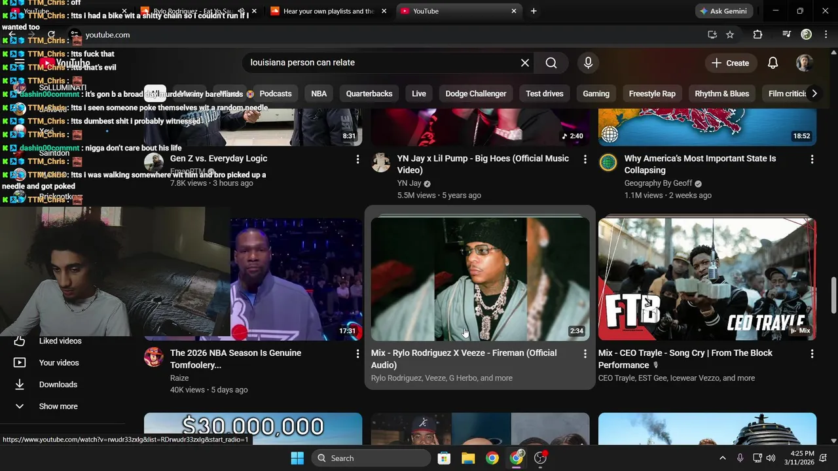Select the Quarterbacks filter chip
Viewport: 838px width, 471px height.
tap(369, 94)
